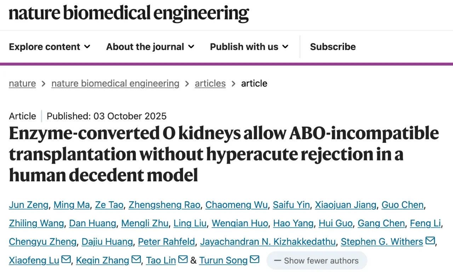453x277 pixels.
Task: Click the envelope icon after Turun Song
Action: [x=254, y=260]
